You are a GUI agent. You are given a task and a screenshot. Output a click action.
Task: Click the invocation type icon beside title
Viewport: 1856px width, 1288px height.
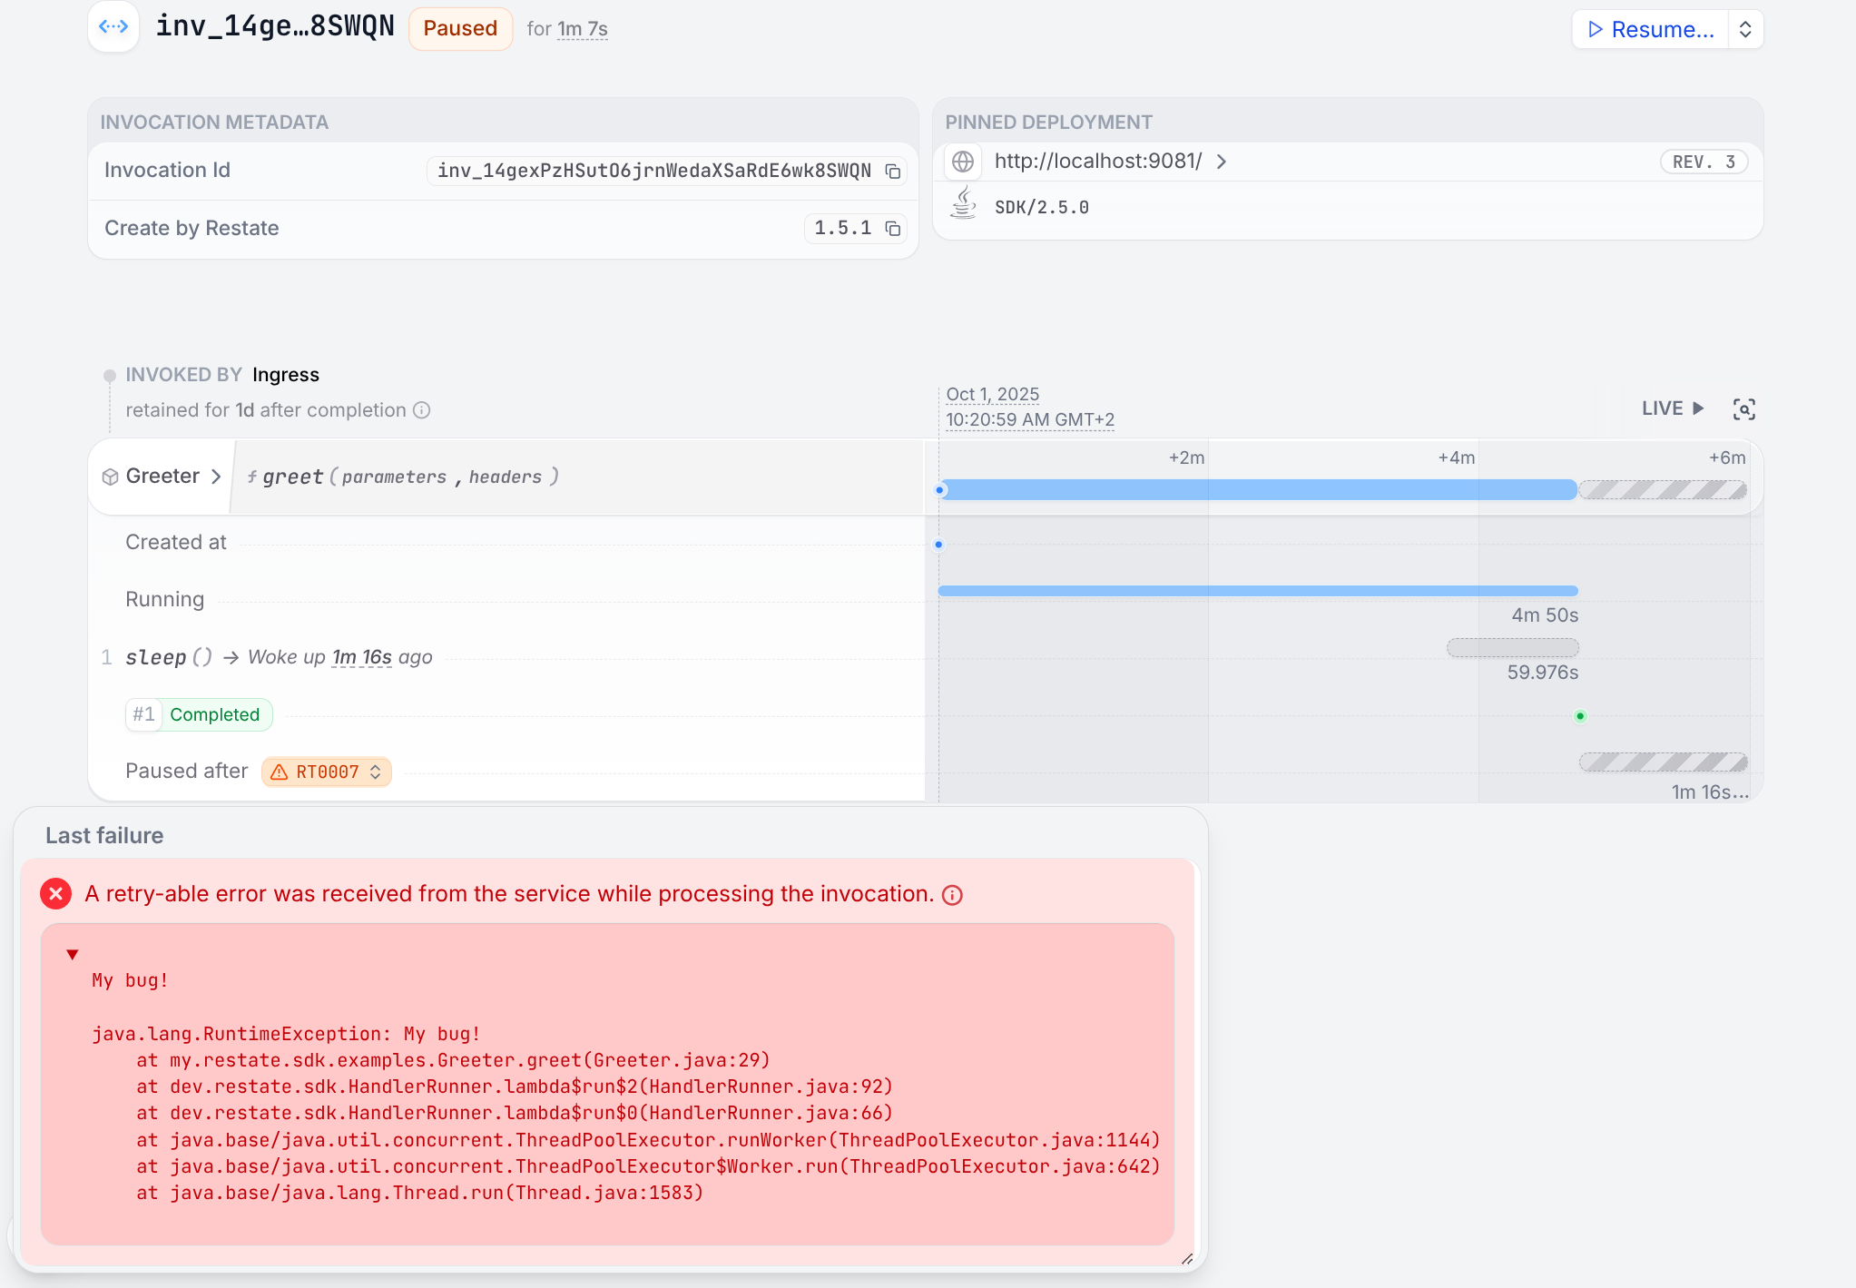113,27
